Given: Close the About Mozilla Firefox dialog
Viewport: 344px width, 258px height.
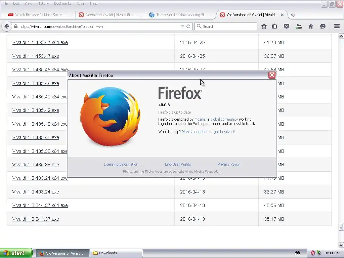Looking at the screenshot, I should [272, 75].
